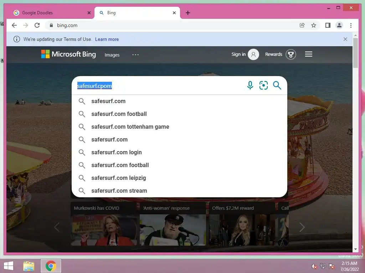Click the muted volume tray icon
Screen dimensions: 365x273
coord(314,266)
